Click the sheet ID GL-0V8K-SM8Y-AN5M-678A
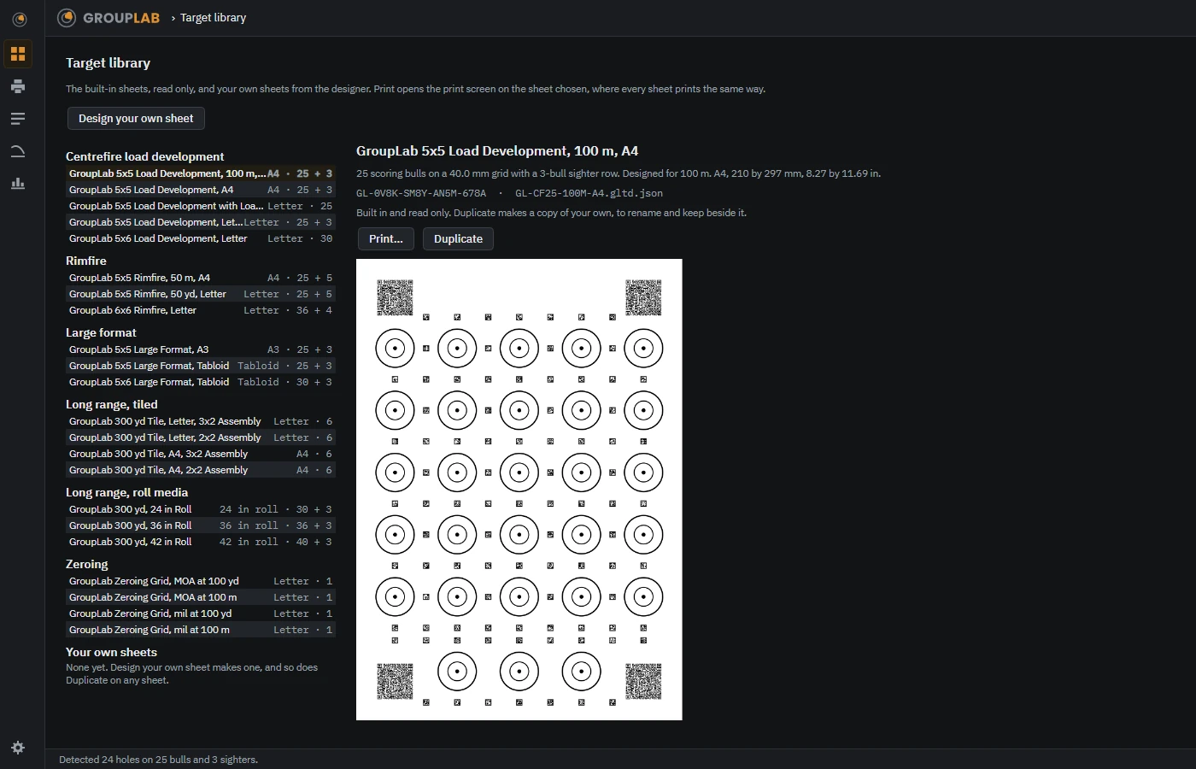Screen dimensions: 1196x769 tap(421, 193)
